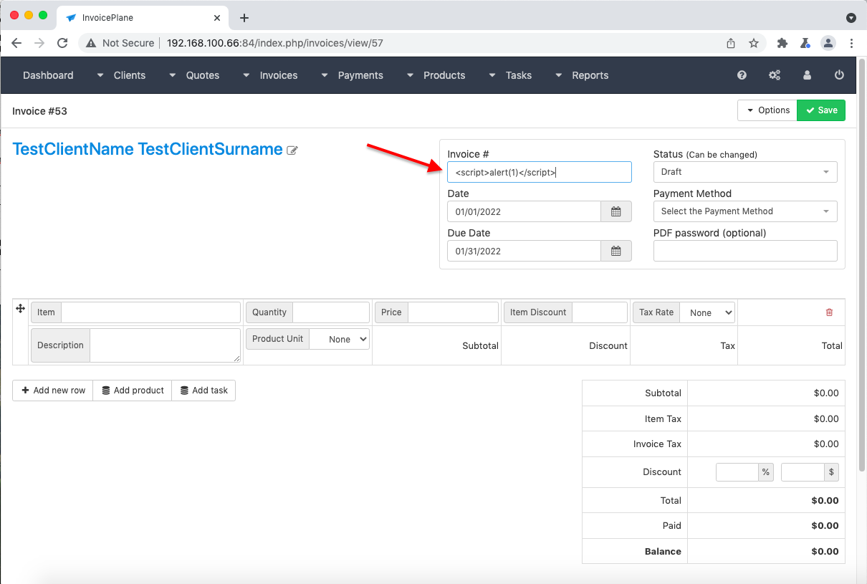Open the Tax Rate dropdown
This screenshot has height=584, width=867.
click(707, 312)
